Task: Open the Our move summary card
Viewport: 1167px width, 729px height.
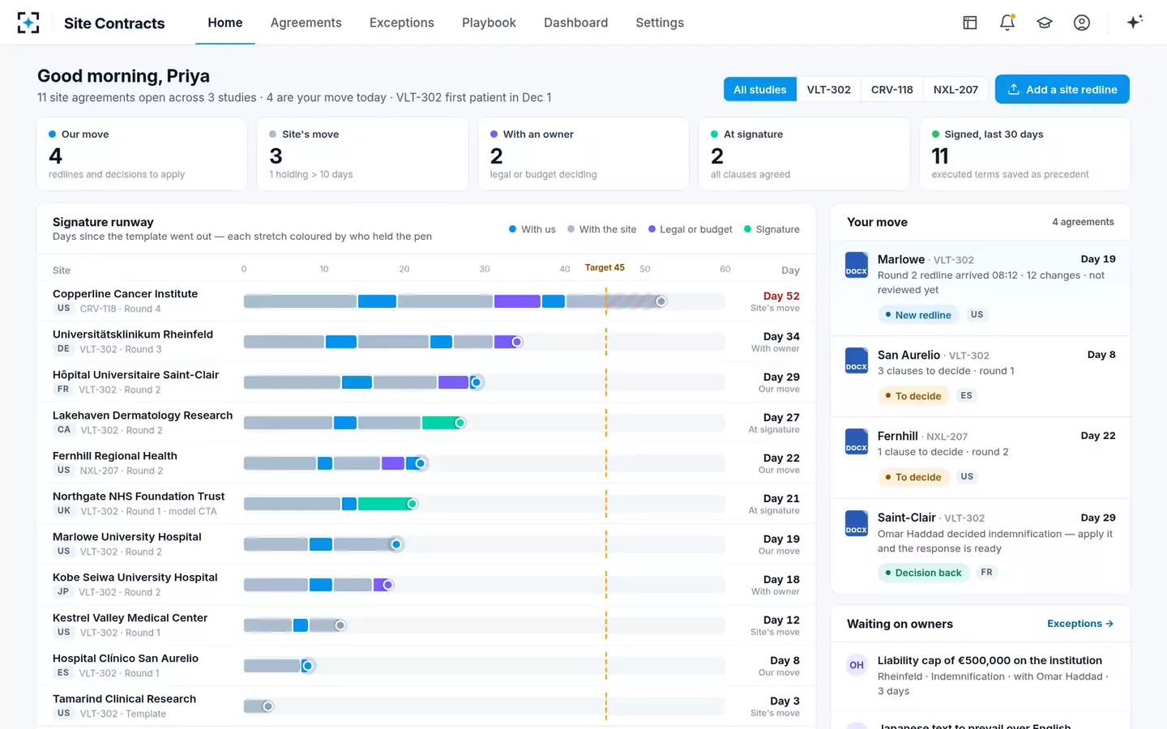Action: 142,154
